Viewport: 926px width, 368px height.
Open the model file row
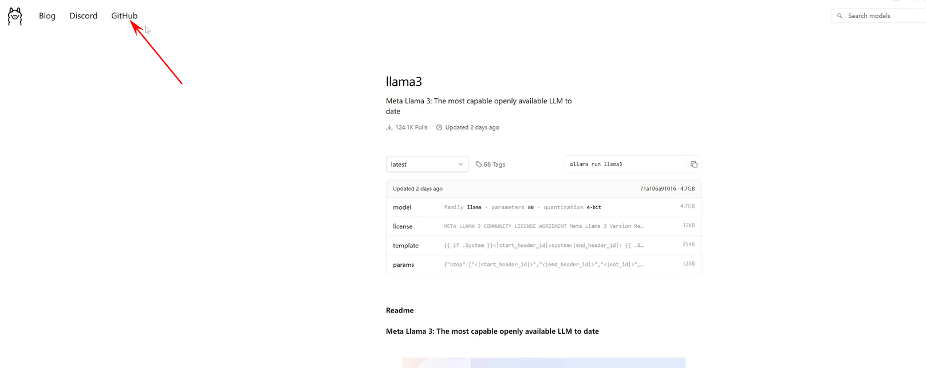click(x=543, y=207)
